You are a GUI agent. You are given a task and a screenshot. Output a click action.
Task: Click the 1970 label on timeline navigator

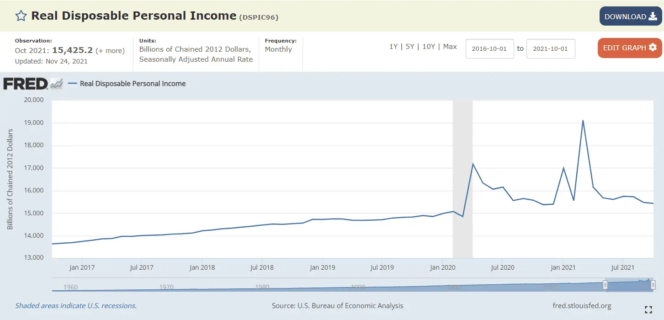[x=166, y=287]
